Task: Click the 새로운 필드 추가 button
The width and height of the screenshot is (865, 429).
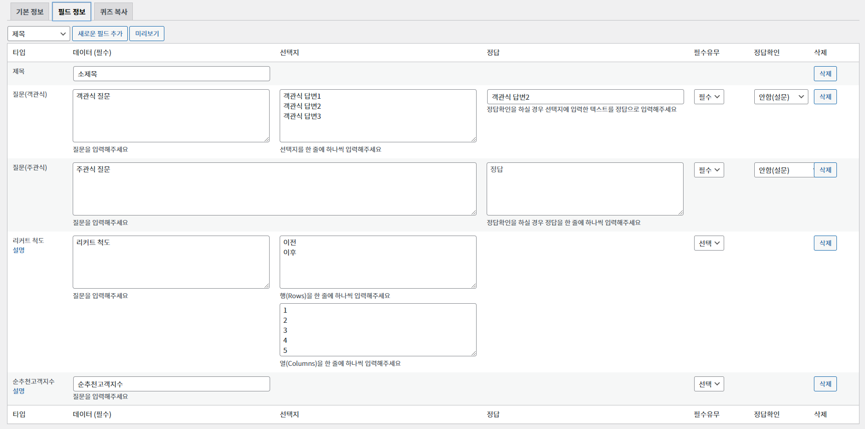Action: (x=100, y=34)
